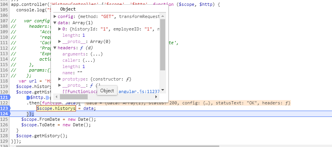Click the caller: (...) getter value
The image size is (332, 147).
(x=89, y=60)
